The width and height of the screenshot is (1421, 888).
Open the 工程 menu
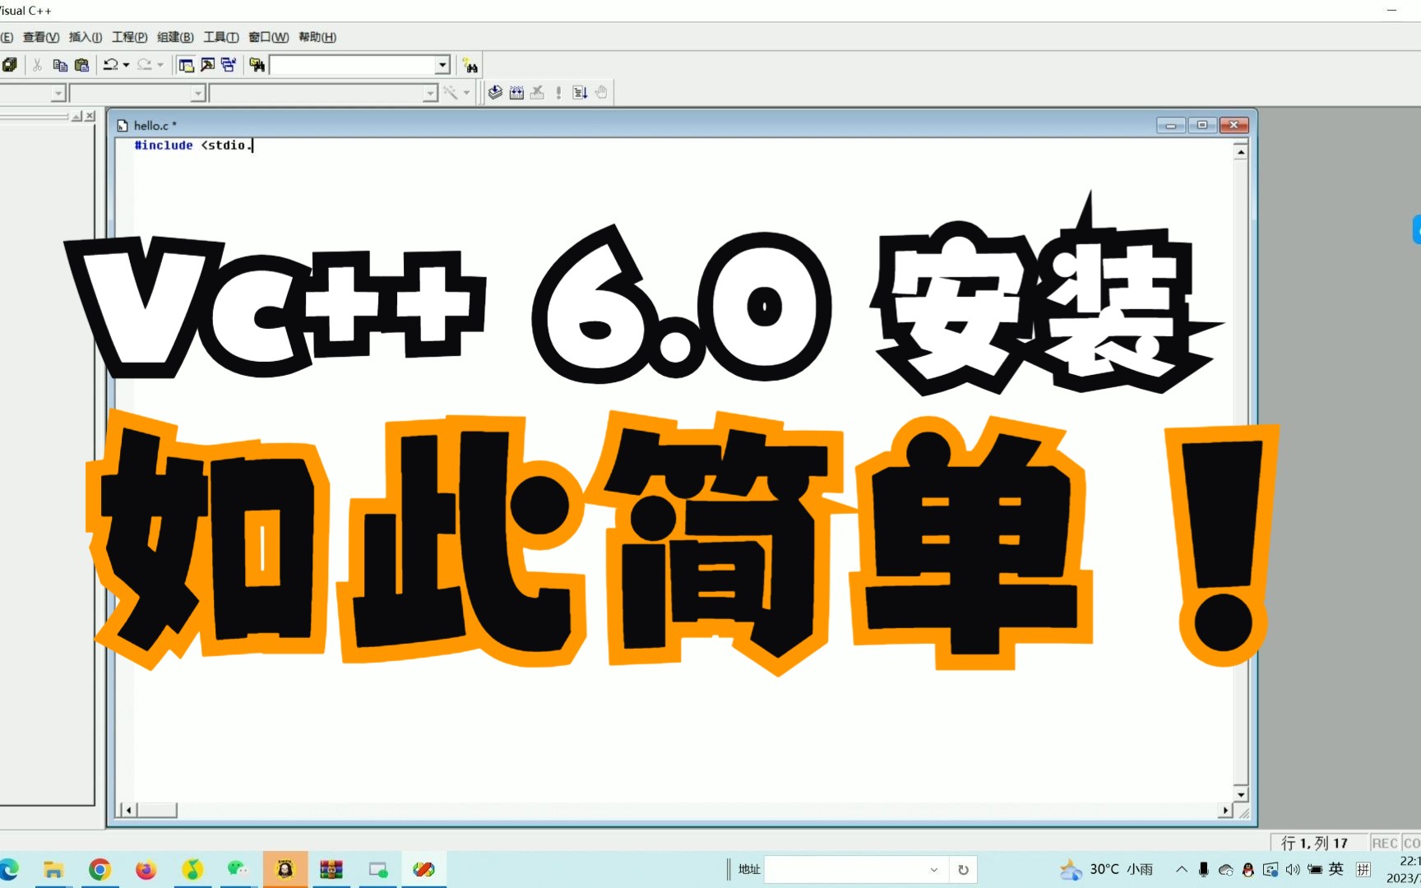click(x=128, y=37)
